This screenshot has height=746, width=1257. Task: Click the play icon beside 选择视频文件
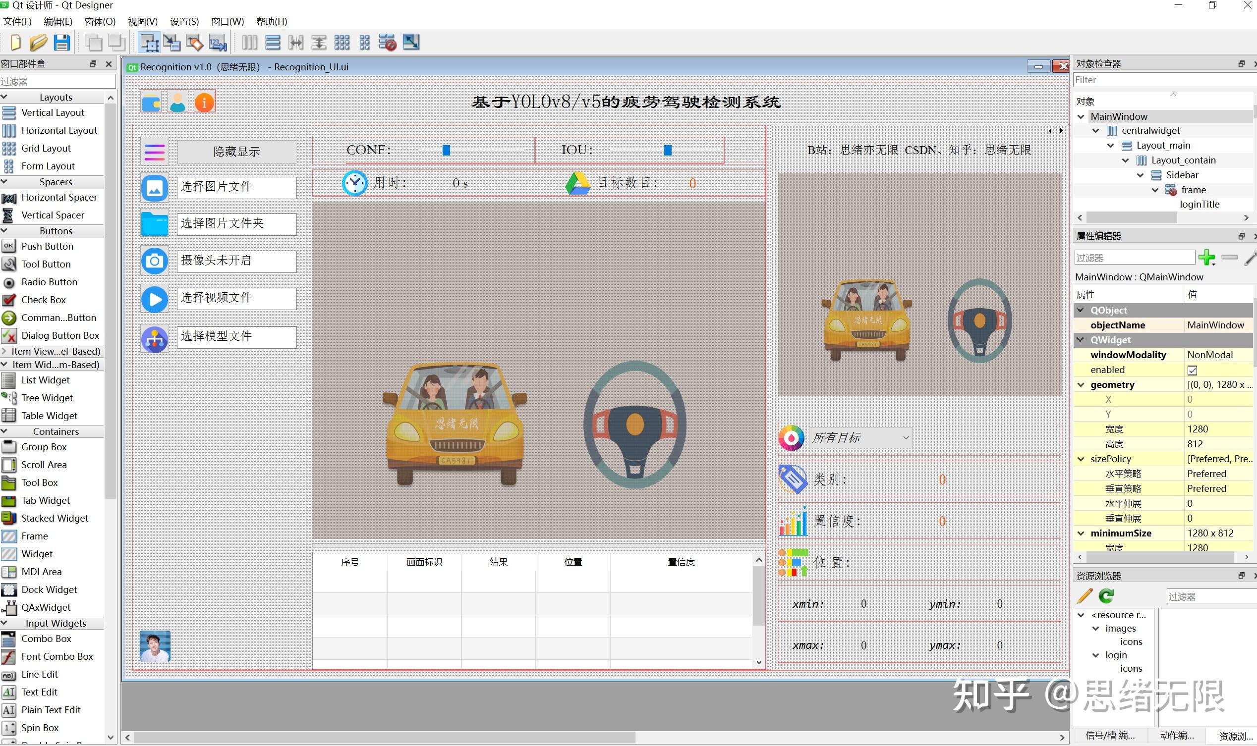pyautogui.click(x=154, y=299)
